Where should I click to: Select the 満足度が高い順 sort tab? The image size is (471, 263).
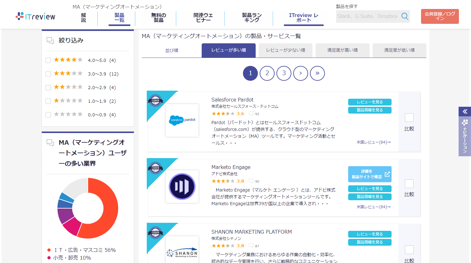(x=343, y=50)
